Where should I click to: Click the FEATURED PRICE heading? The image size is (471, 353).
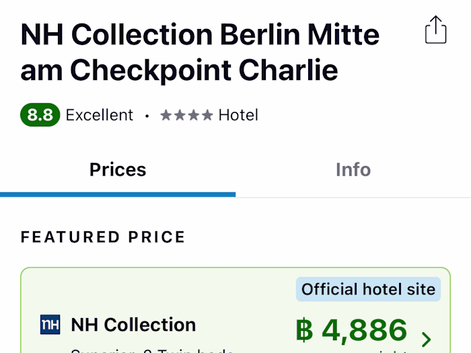[x=103, y=237]
